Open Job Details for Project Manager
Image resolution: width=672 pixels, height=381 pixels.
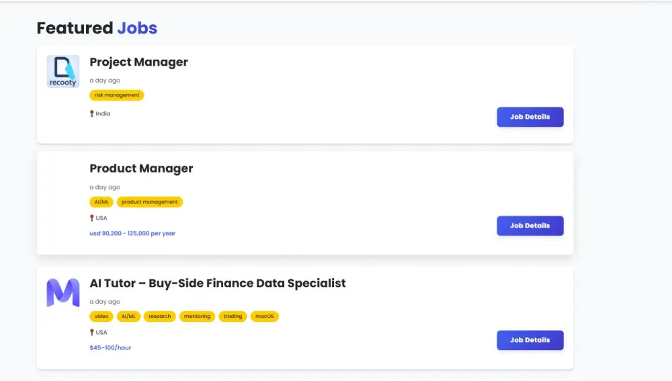click(x=530, y=117)
